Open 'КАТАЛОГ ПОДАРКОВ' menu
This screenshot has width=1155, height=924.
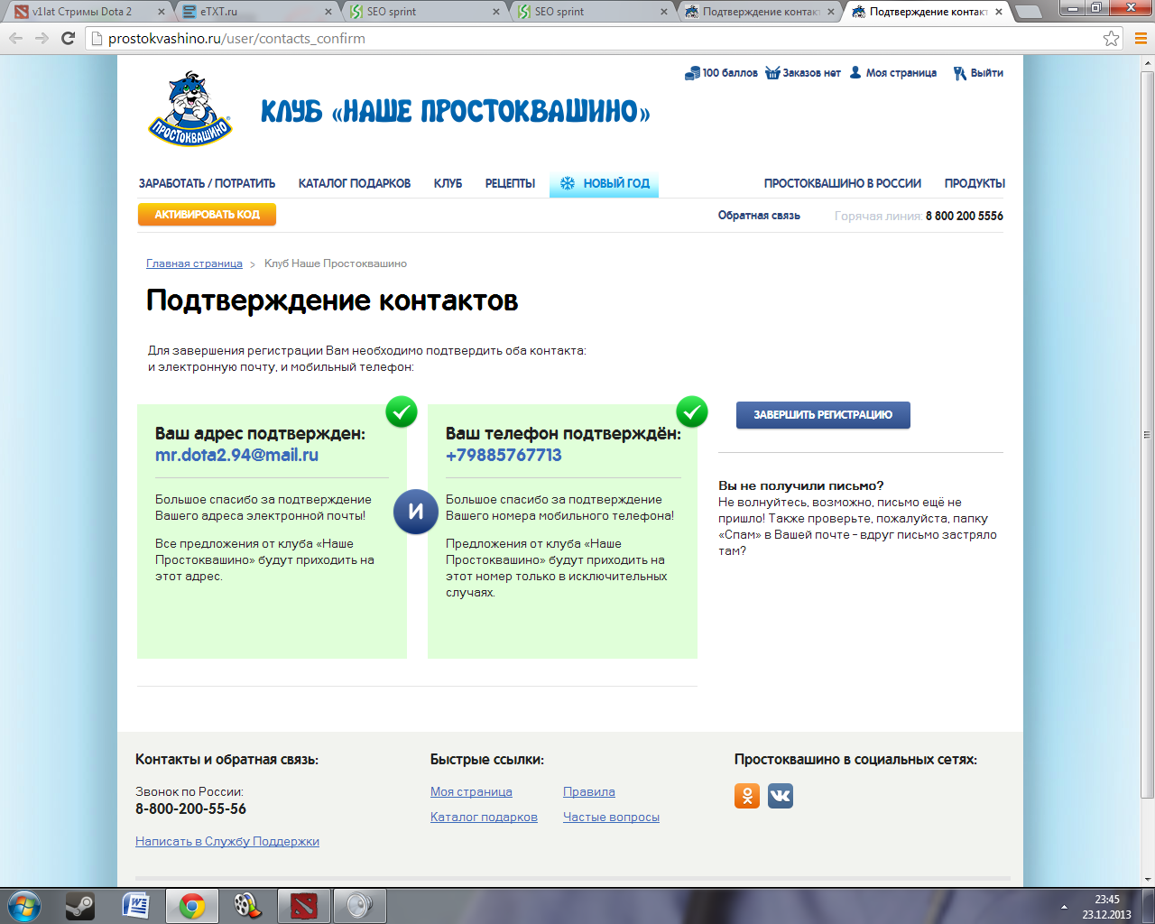[355, 183]
